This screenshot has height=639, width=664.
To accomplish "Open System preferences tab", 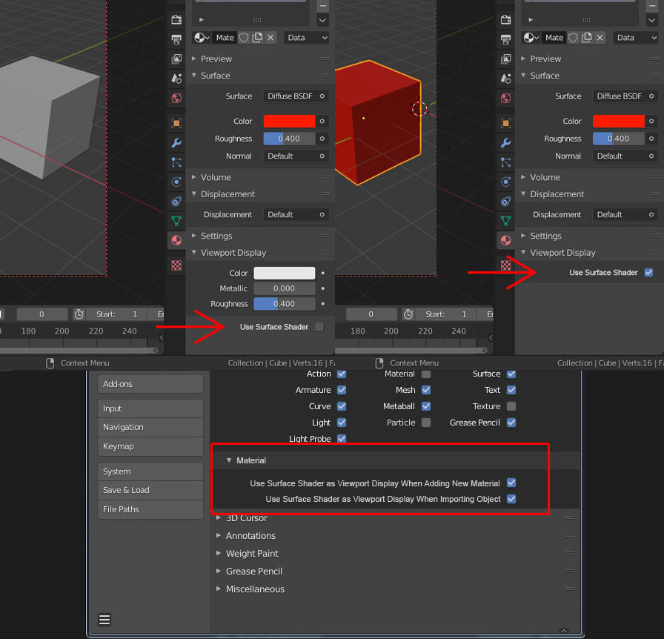I will click(150, 471).
